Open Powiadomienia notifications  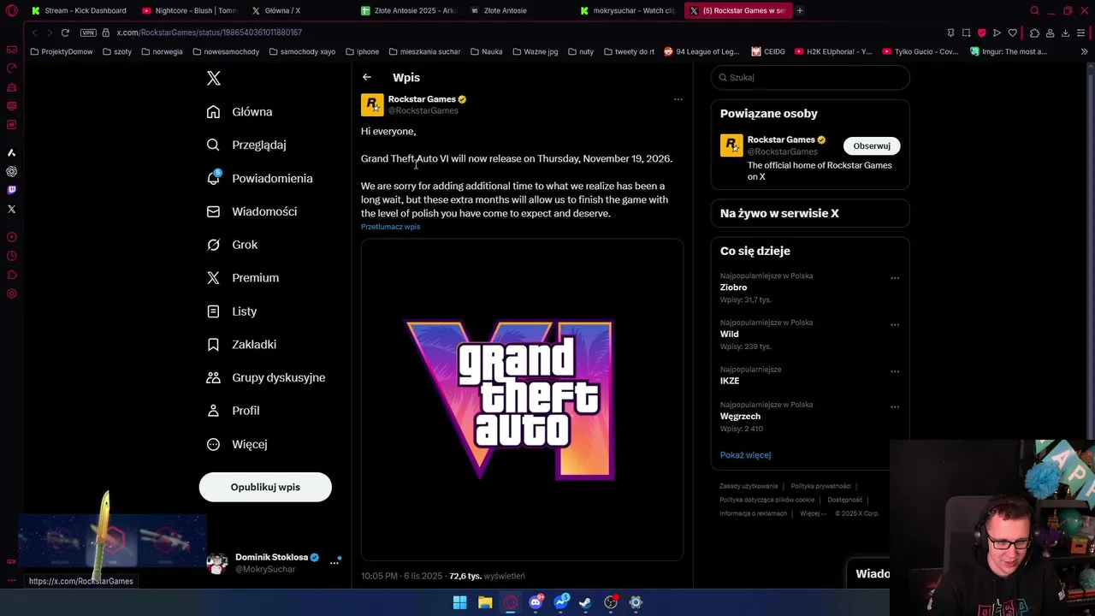tap(259, 178)
